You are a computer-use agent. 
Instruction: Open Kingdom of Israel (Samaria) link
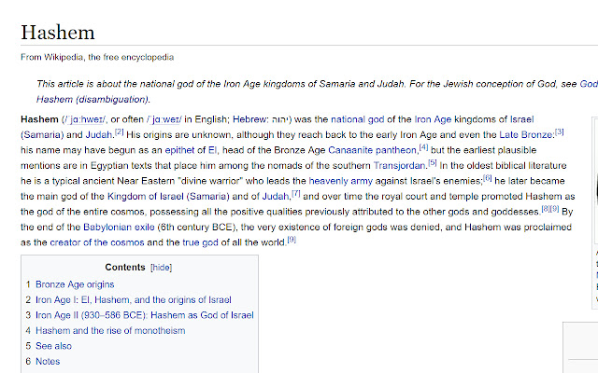point(168,197)
